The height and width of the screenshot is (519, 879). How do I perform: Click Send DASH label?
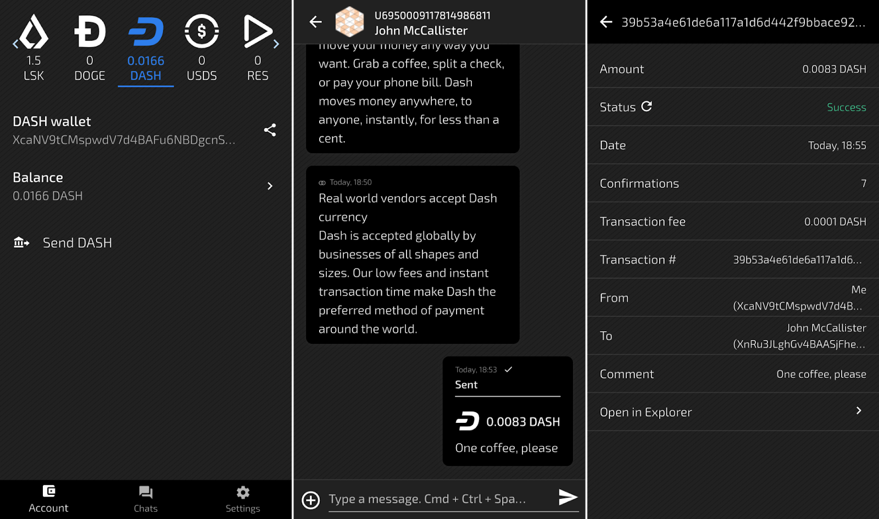(77, 243)
